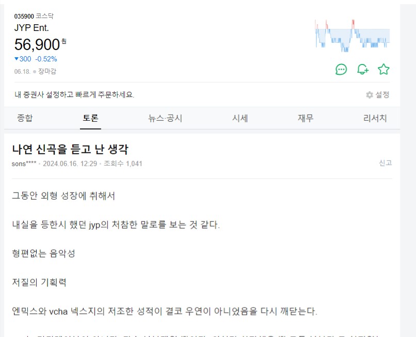The width and height of the screenshot is (416, 337).
Task: Click the stock code 035900
Action: tap(24, 17)
